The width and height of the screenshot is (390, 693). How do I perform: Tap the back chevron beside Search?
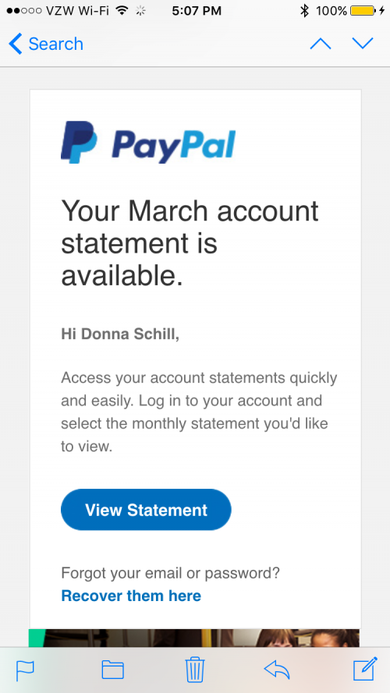[15, 44]
